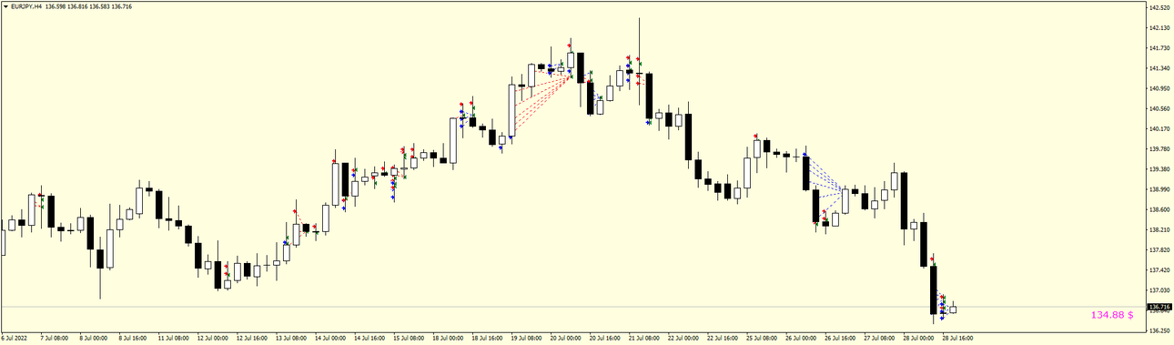The image size is (1174, 345).
Task: Click the 8 Jul 16:00 time label
Action: tap(133, 339)
